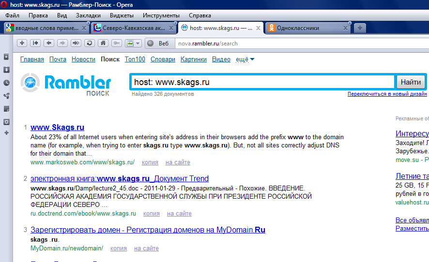429x262 pixels.
Task: Click the www.markosweb.com/www/skags.ru/ URL
Action: point(82,162)
